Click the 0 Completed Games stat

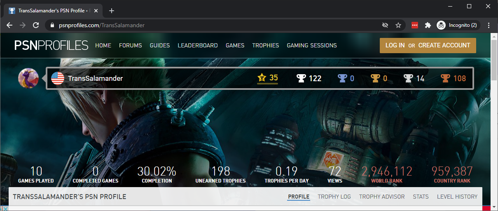coord(96,175)
